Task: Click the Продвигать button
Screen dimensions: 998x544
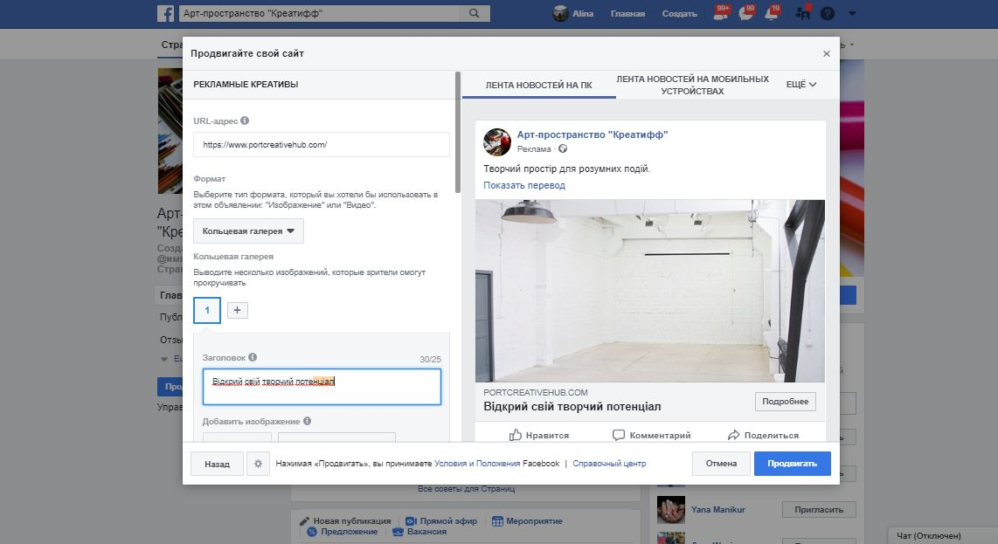Action: tap(792, 463)
